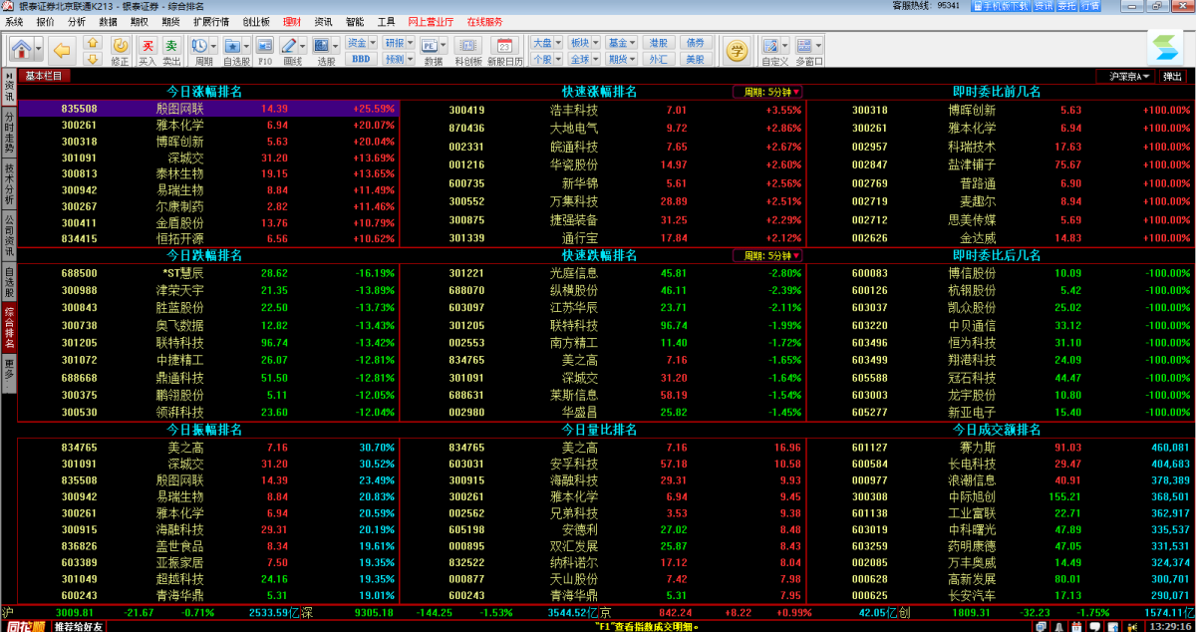The height and width of the screenshot is (632, 1196).
Task: Open the 扩展行情 menu
Action: point(211,21)
